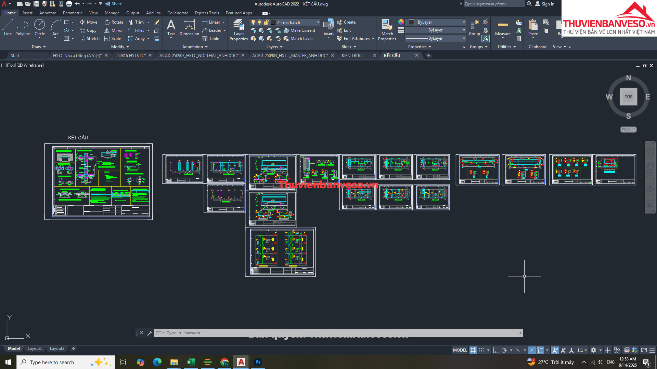
Task: Click the Mirror tool
Action: coord(114,30)
